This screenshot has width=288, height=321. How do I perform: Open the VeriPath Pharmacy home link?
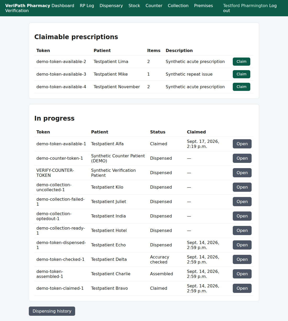point(28,6)
